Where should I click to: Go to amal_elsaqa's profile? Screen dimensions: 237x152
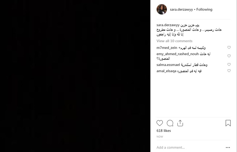tap(167, 71)
